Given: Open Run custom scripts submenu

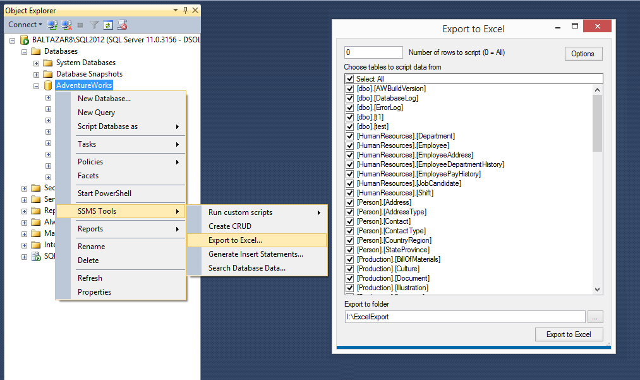Looking at the screenshot, I should pos(257,212).
